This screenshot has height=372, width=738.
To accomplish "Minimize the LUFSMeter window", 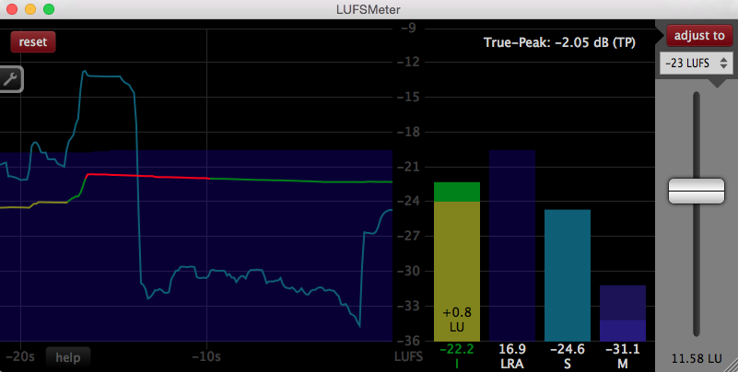I will click(x=30, y=9).
